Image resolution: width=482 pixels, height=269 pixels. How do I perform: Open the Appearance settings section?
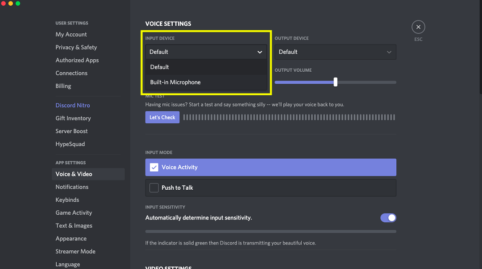click(71, 239)
